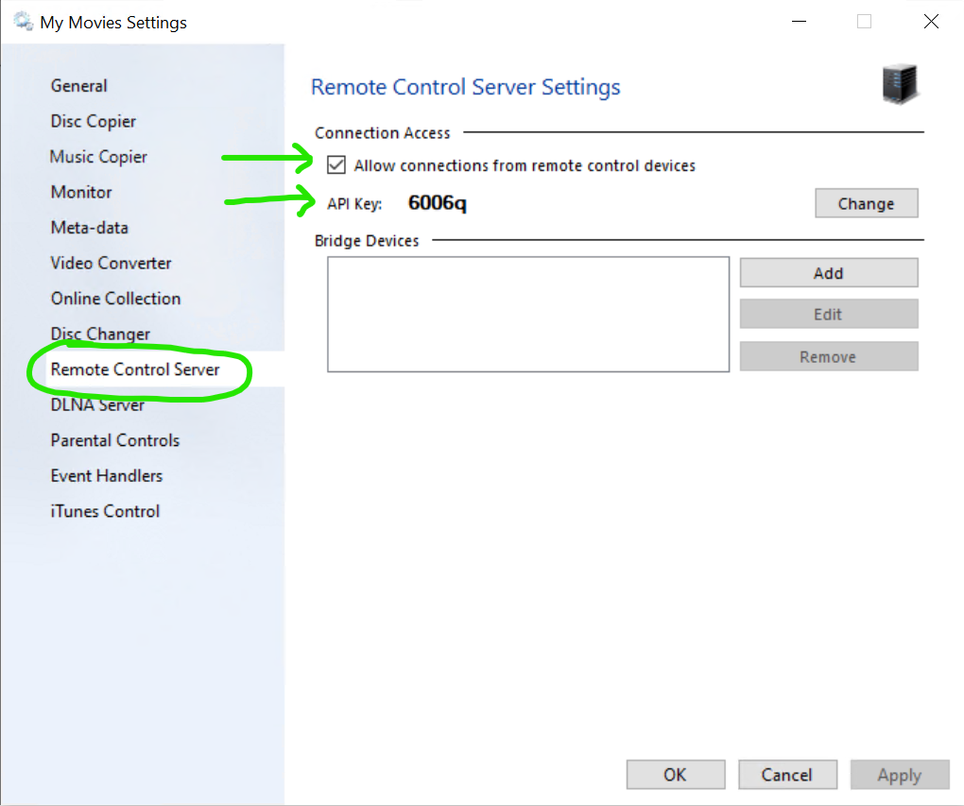This screenshot has height=806, width=964.
Task: Open Video Converter settings
Action: point(111,263)
